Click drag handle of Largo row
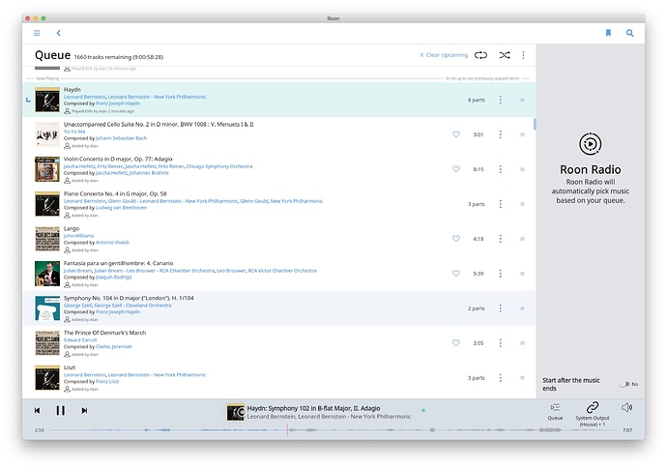 (x=522, y=239)
